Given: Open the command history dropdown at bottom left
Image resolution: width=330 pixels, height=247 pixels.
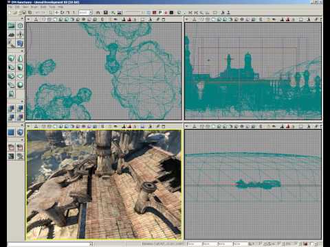Looking at the screenshot, I should click(91, 244).
